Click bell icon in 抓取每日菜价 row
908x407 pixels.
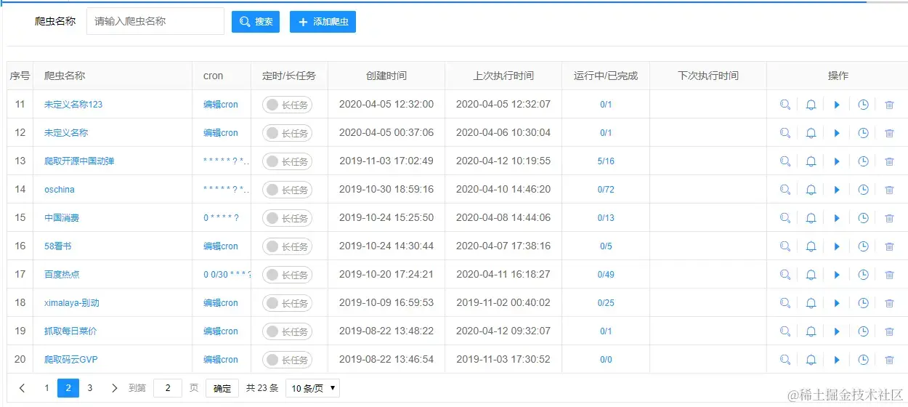click(811, 331)
